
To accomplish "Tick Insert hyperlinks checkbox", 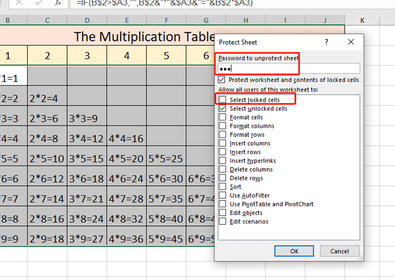I will click(x=223, y=161).
